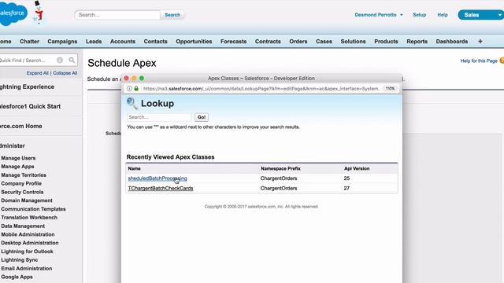Switch to the Forecasts tab
The image size is (504, 283).
(x=234, y=42)
